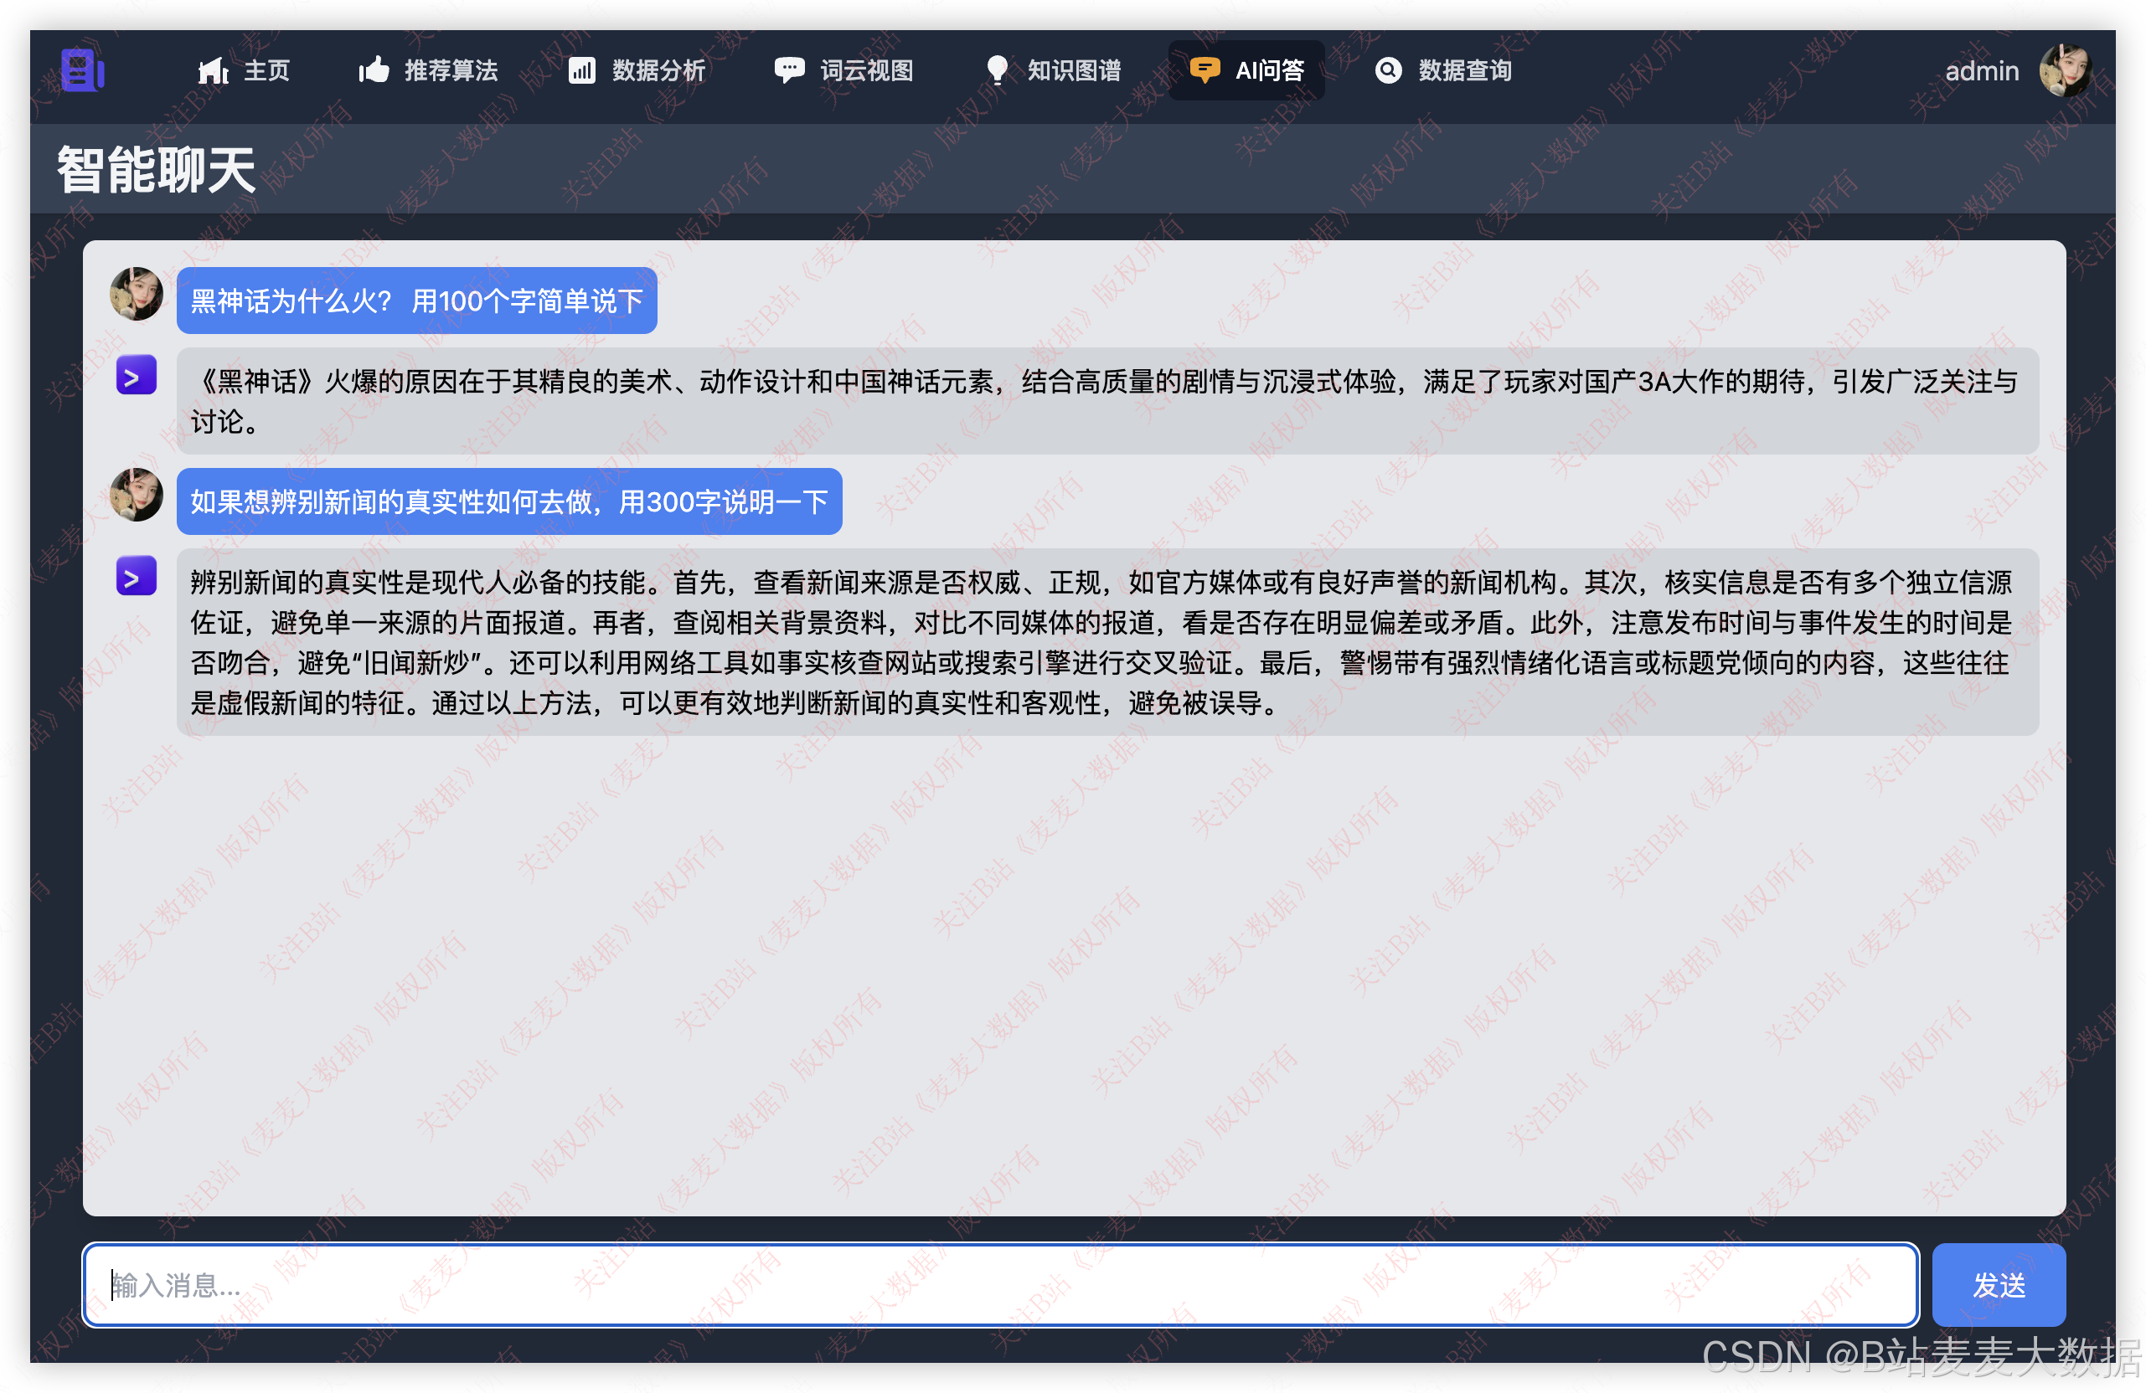Click the magnifier icon for 数据查询
Image resolution: width=2146 pixels, height=1393 pixels.
pos(1388,70)
